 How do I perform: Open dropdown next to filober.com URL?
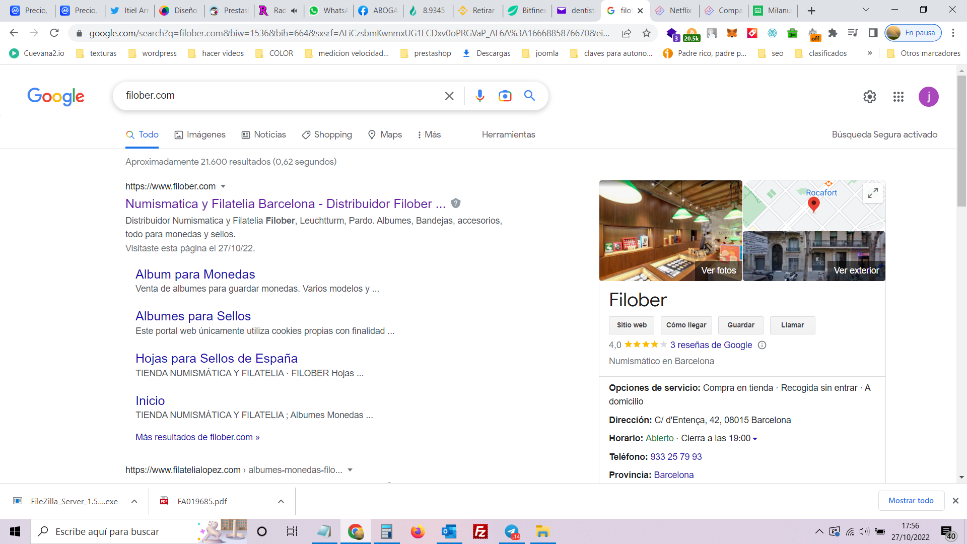pyautogui.click(x=223, y=186)
